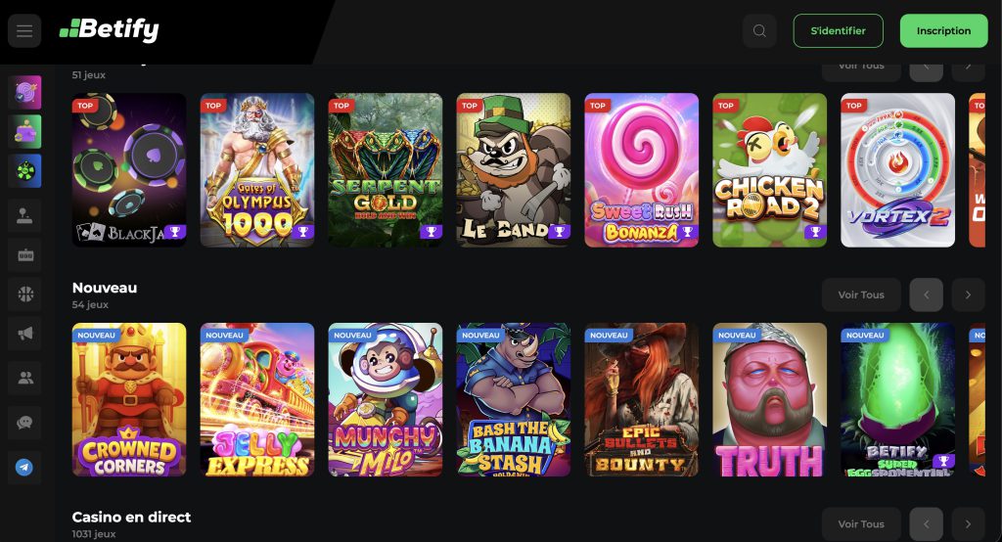Open the Telegram icon in sidebar
1002x542 pixels.
coord(24,468)
